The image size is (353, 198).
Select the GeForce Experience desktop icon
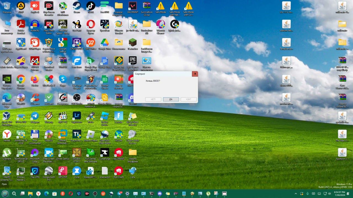click(x=7, y=82)
